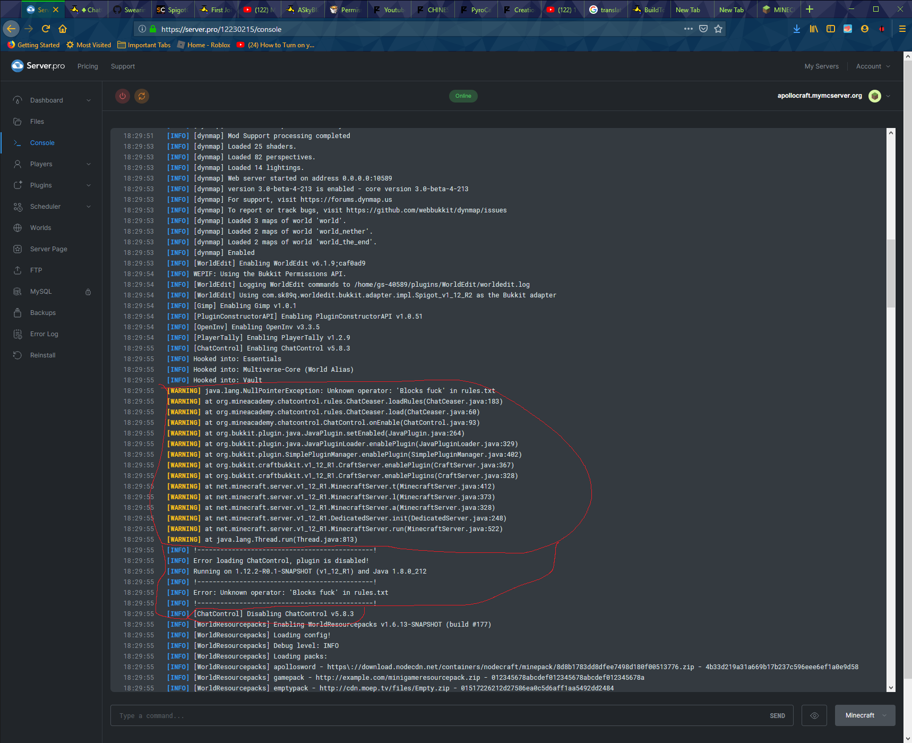
Task: Open Firefox downloads from the toolbar
Action: pos(796,29)
